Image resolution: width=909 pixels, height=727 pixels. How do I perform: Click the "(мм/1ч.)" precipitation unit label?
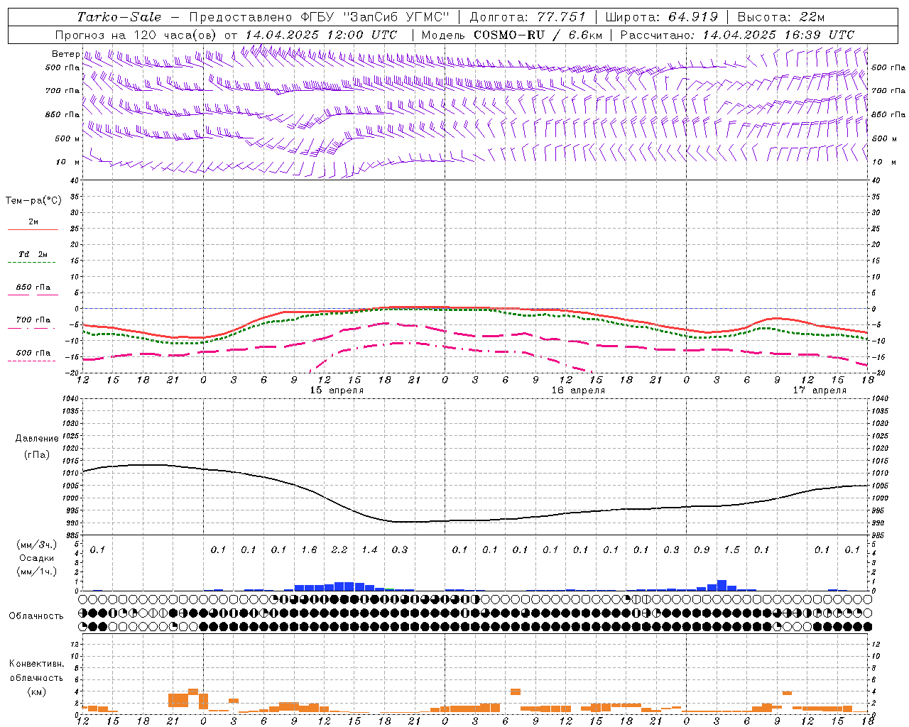tap(37, 572)
